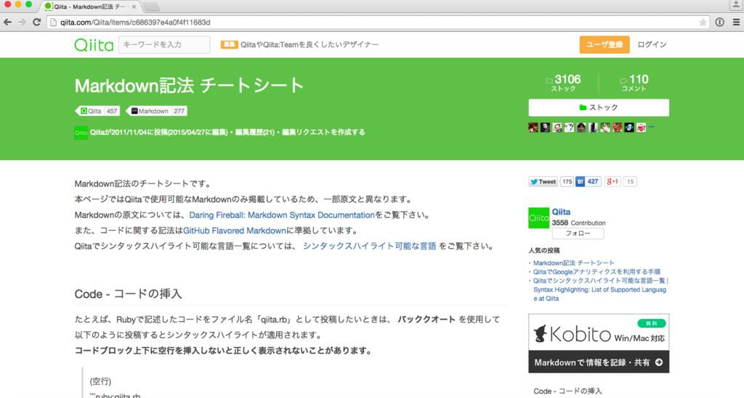744x398 pixels.
Task: Click the Google +1 button
Action: click(612, 182)
